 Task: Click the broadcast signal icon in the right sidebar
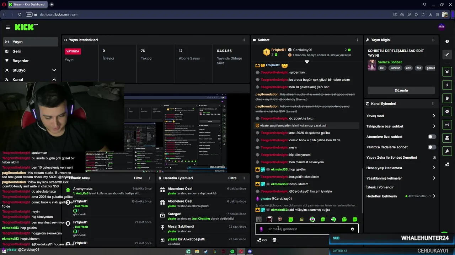tap(447, 125)
